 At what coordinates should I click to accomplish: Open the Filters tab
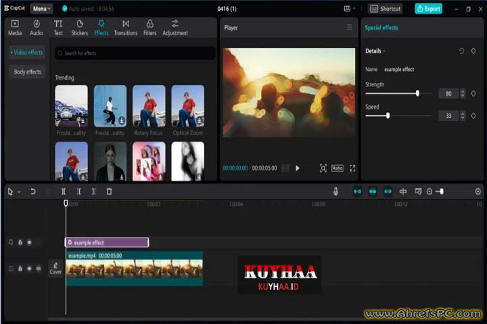click(149, 28)
